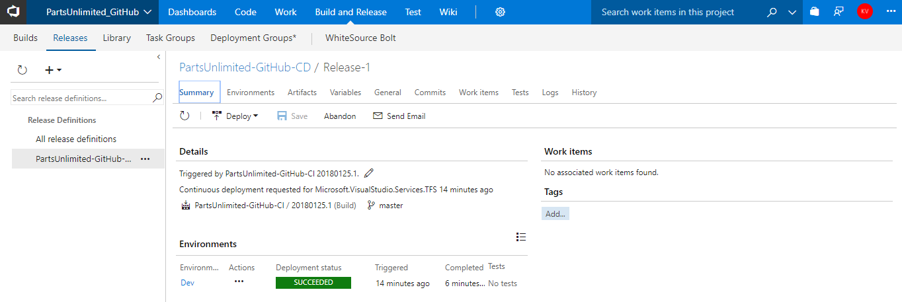Open the Library sub-tab

tap(117, 38)
